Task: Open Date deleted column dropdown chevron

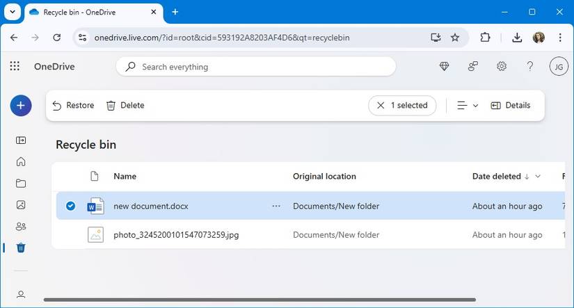Action: [x=538, y=177]
